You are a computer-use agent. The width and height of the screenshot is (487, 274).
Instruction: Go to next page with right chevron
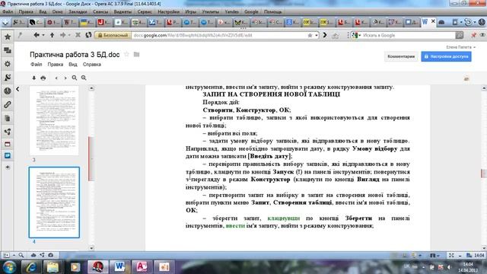pyautogui.click(x=65, y=78)
